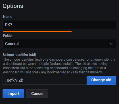Select the 'General' text in Folder selector

pyautogui.click(x=12, y=44)
